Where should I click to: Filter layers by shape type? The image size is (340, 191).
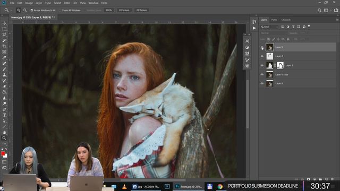(299, 27)
